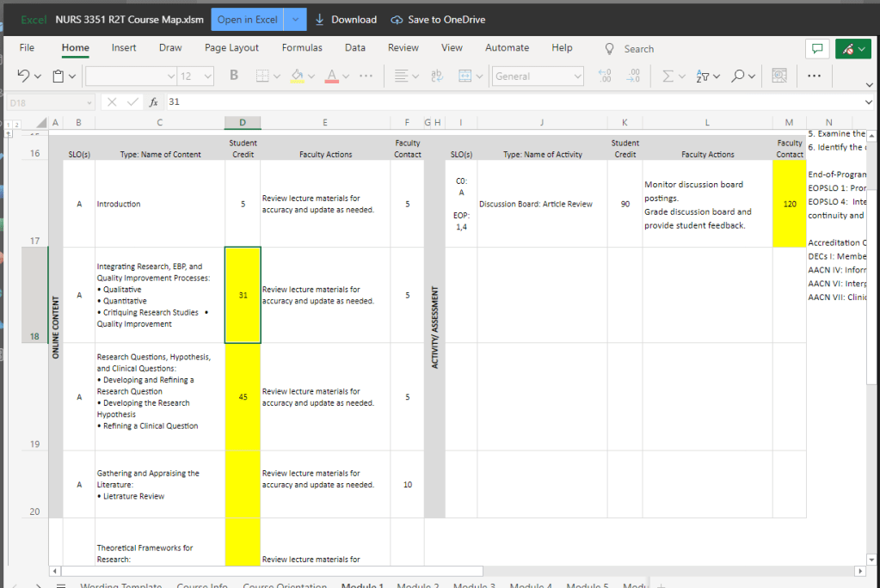Open the Formulas ribbon tab
This screenshot has width=880, height=588.
pyautogui.click(x=302, y=48)
